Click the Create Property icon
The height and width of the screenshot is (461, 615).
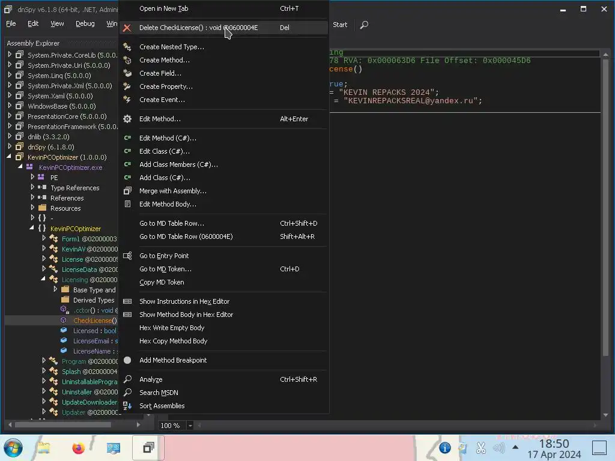[x=127, y=86]
